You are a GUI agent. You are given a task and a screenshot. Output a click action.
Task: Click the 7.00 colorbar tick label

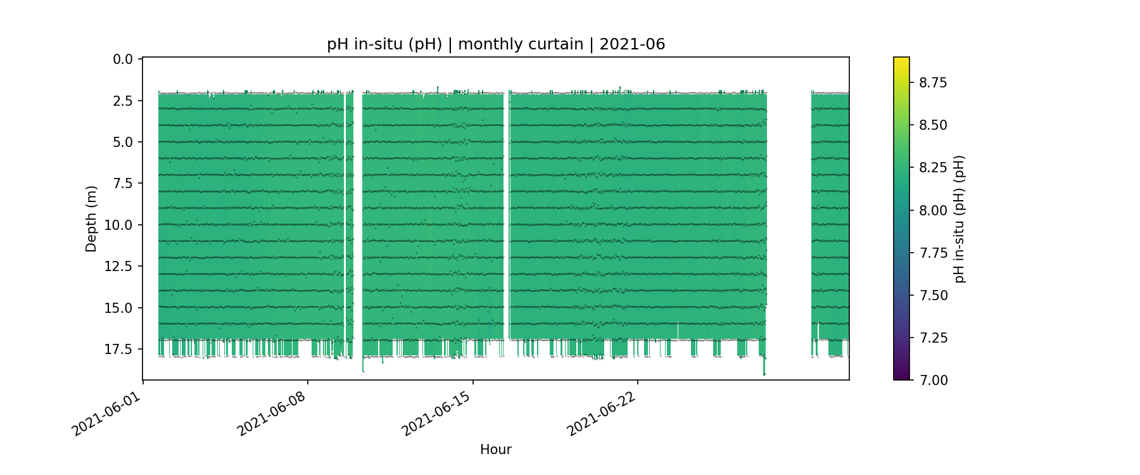click(x=933, y=380)
